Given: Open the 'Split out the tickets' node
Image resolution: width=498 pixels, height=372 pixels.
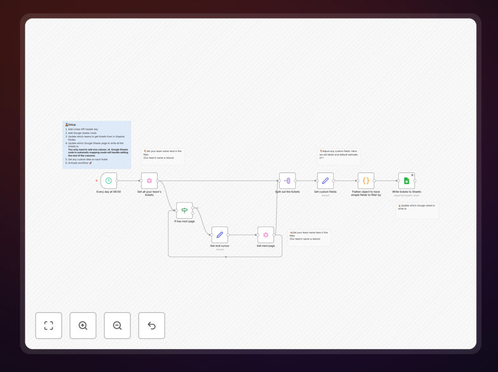Looking at the screenshot, I should pyautogui.click(x=287, y=181).
